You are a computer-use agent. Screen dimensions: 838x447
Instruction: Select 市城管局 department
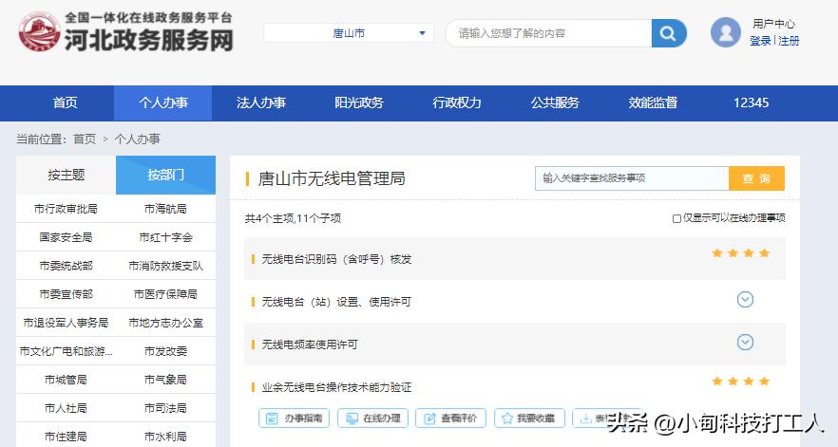click(x=66, y=380)
